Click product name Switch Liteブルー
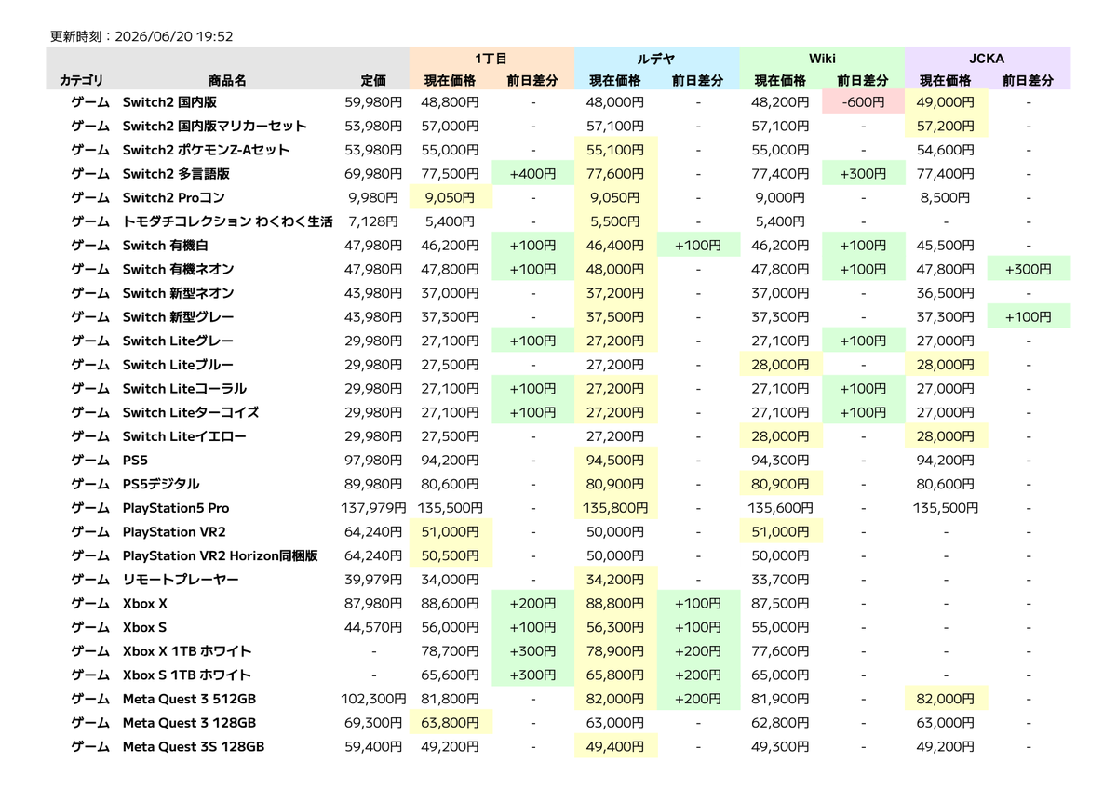Viewport: 1117px width, 789px height. tap(178, 365)
